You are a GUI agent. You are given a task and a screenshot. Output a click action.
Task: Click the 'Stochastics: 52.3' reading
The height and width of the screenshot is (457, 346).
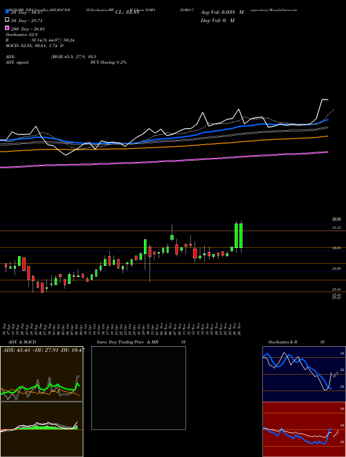click(21, 35)
